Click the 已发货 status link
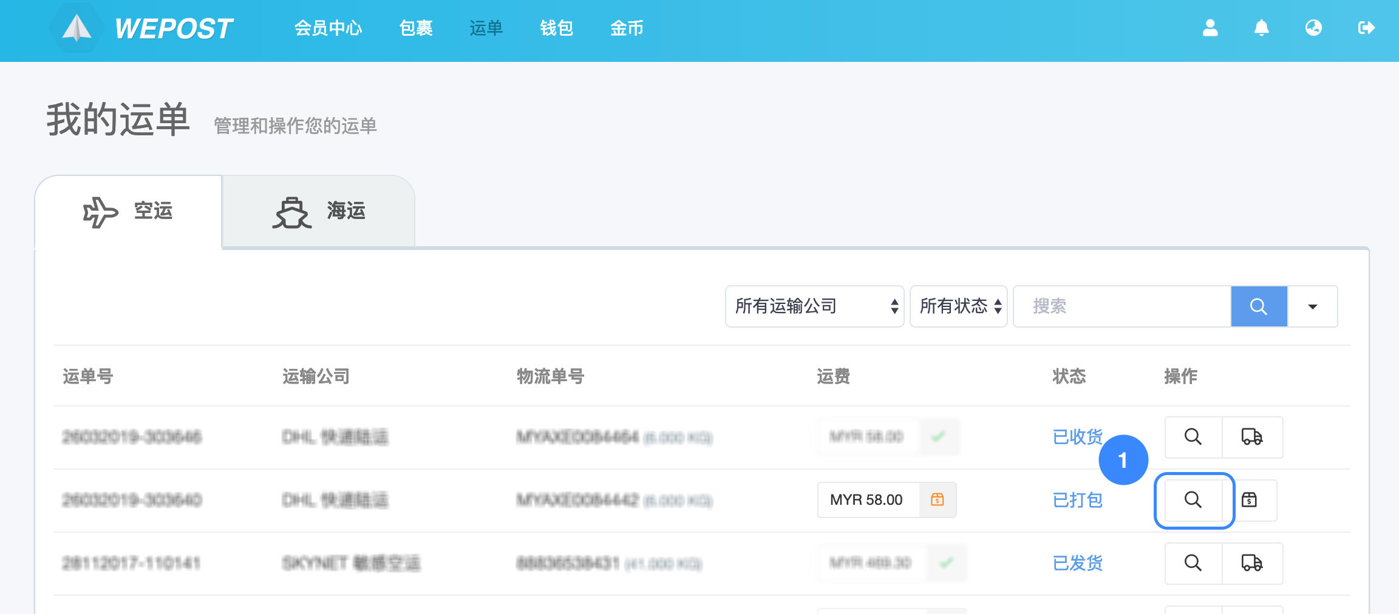Screen dimensions: 1399x614 [x=1078, y=563]
